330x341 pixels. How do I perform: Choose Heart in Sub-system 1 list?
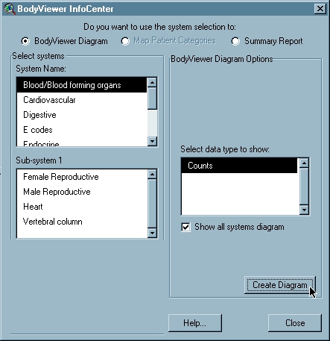(x=82, y=207)
